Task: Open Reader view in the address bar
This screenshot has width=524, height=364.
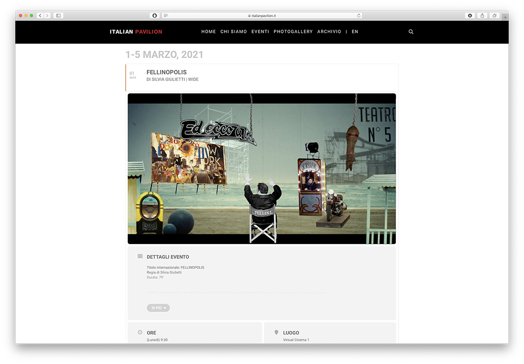Action: [166, 16]
